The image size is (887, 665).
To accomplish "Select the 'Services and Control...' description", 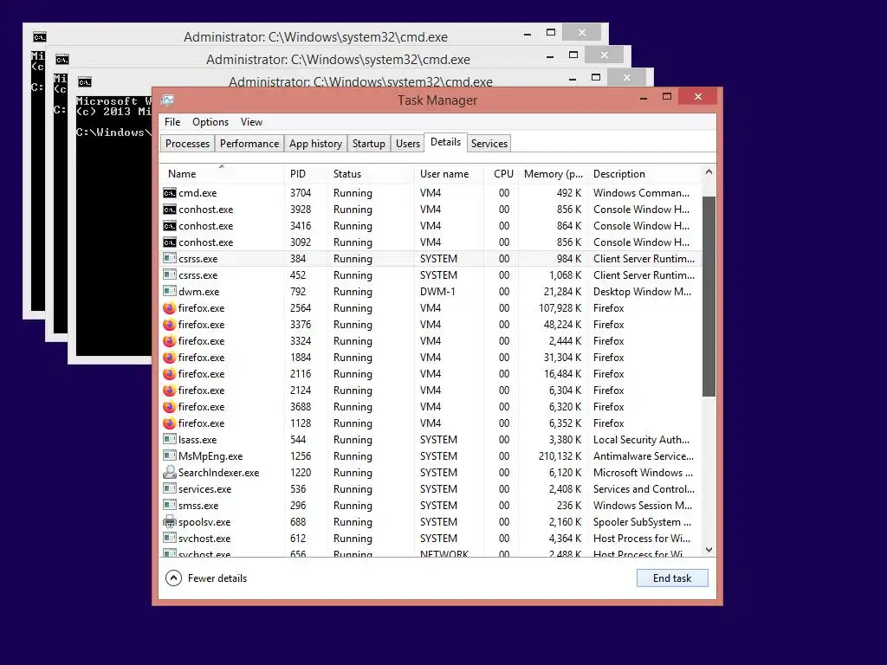I will click(644, 489).
